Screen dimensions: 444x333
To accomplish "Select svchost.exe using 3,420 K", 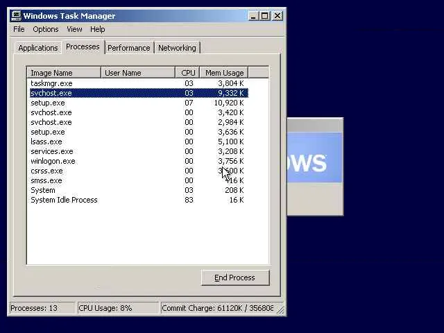I will coord(139,112).
